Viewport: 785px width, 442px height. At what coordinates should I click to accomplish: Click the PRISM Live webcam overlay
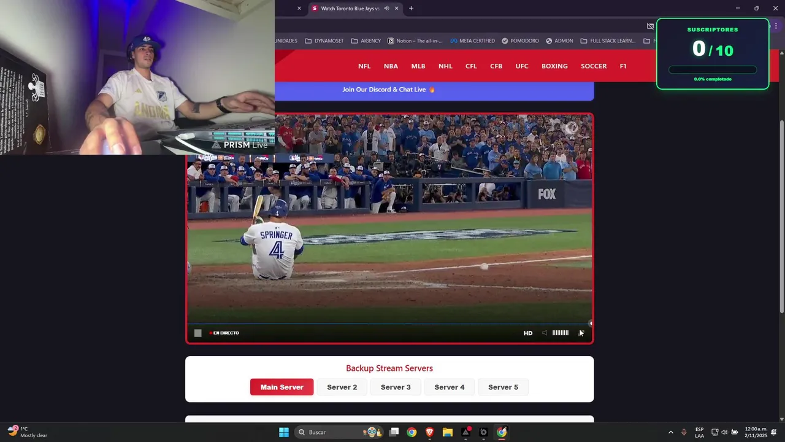click(137, 77)
